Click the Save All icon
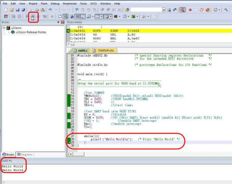Image resolution: width=232 pixels, height=184 pixels. click(x=23, y=10)
